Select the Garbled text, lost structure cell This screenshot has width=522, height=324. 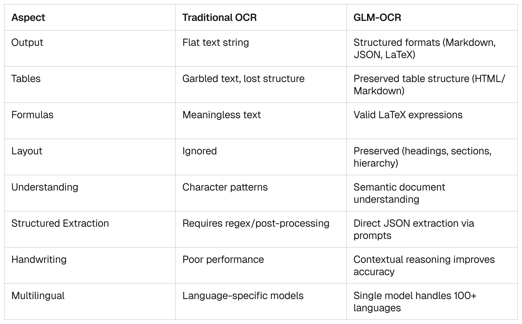[x=243, y=79]
